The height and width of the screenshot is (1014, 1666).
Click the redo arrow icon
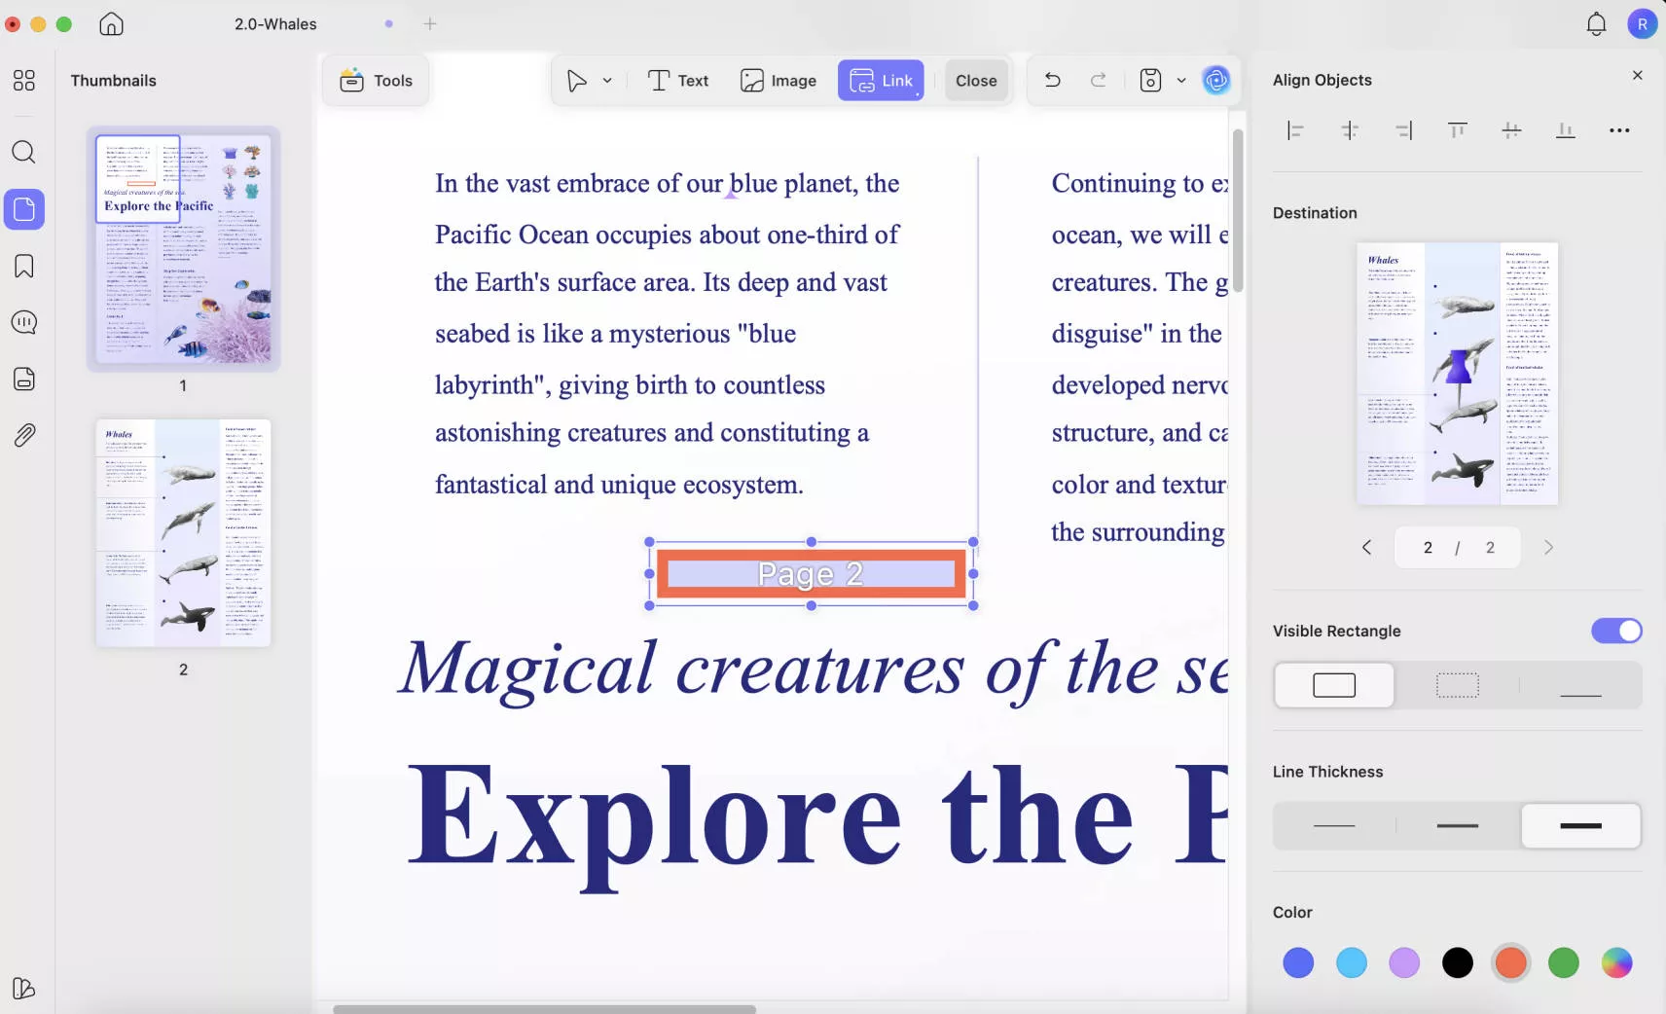(x=1098, y=81)
